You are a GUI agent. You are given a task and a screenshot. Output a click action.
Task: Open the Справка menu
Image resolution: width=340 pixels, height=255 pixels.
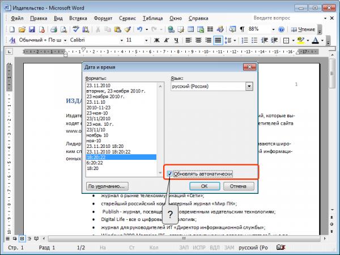198,18
